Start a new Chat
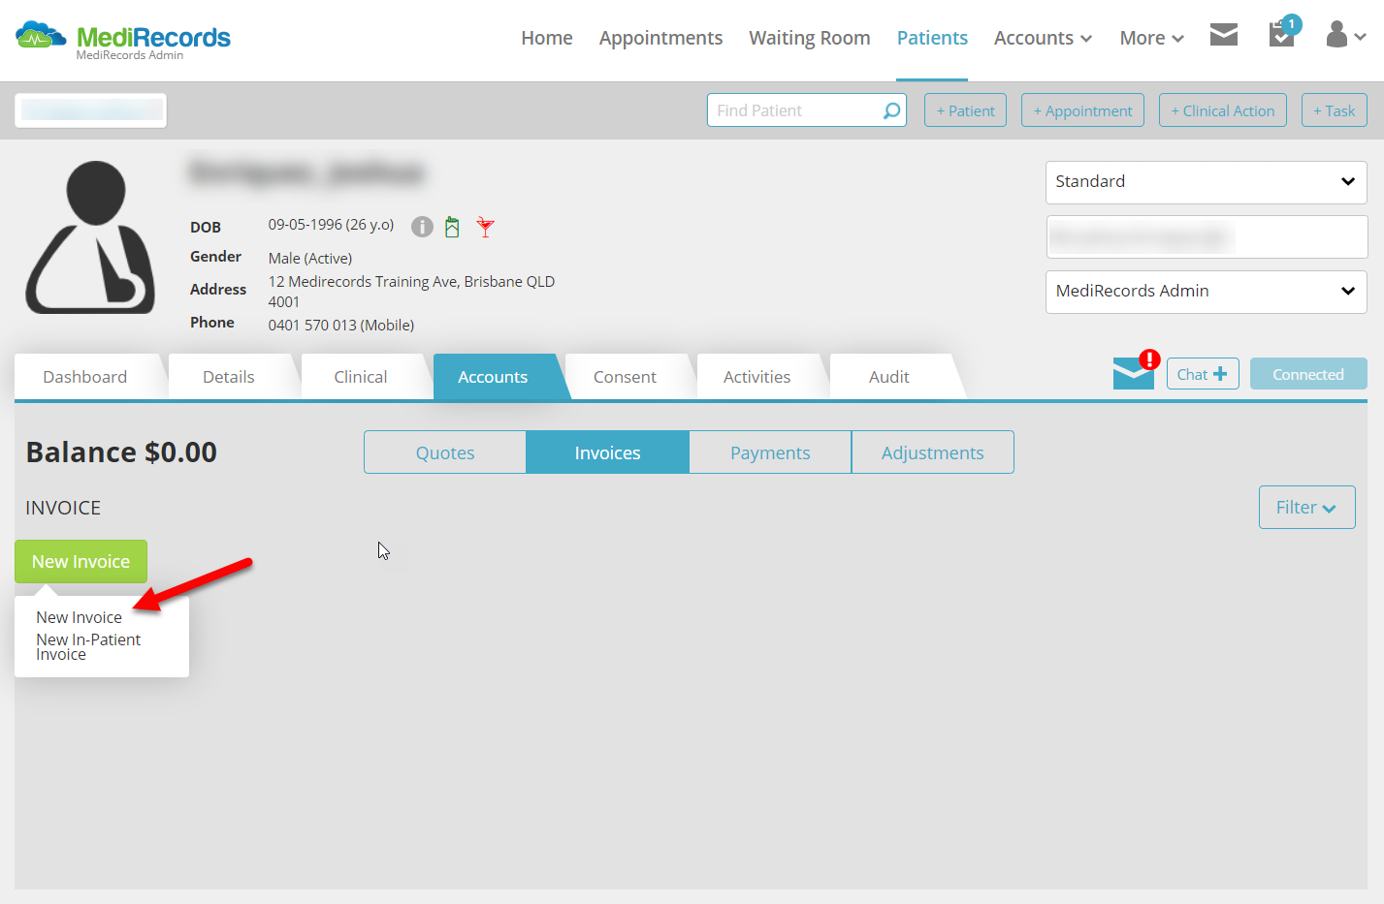1384x904 pixels. coord(1203,374)
